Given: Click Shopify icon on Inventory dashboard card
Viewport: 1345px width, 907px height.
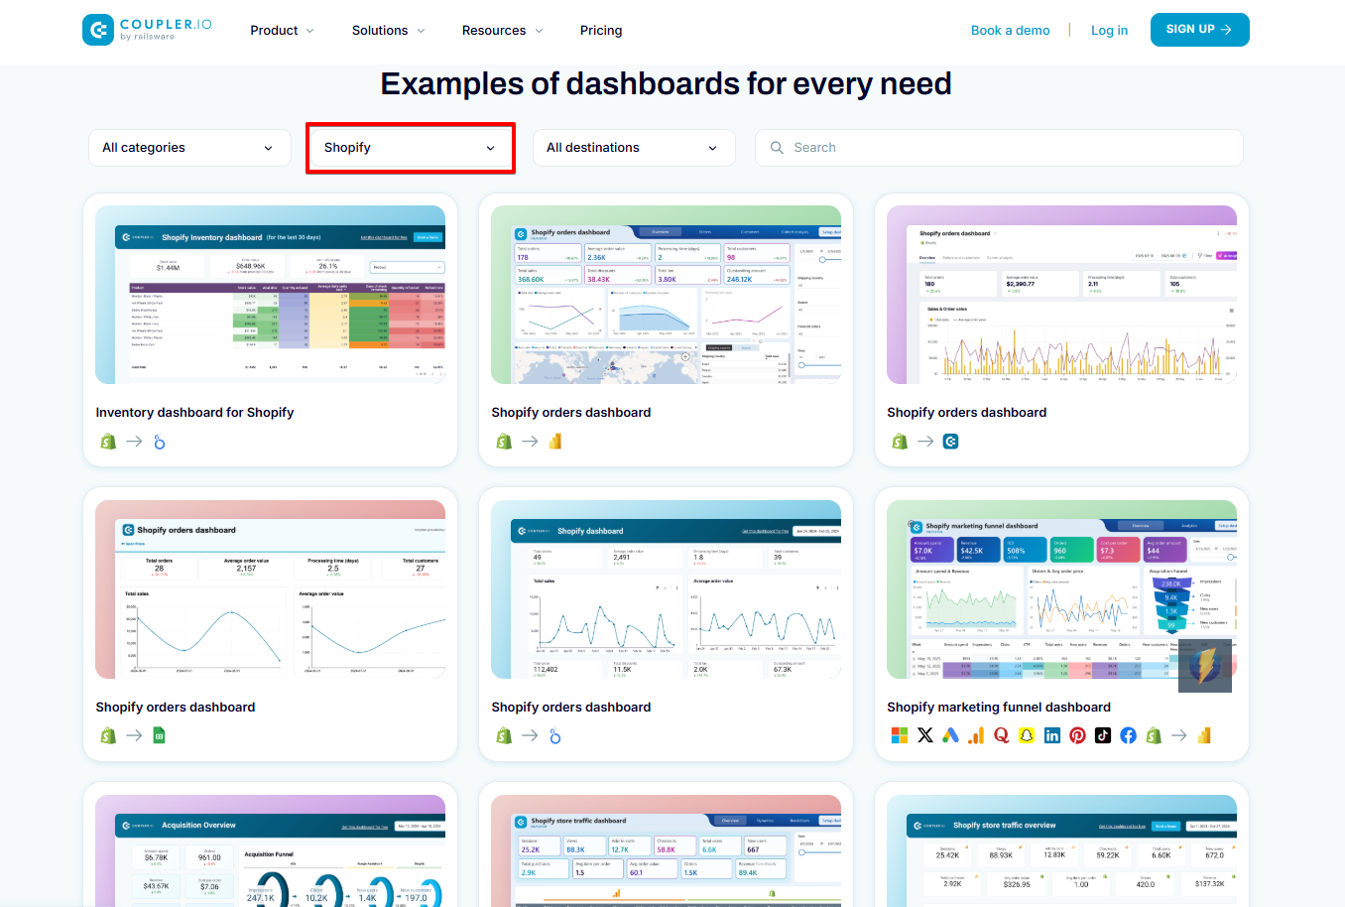Looking at the screenshot, I should [108, 441].
